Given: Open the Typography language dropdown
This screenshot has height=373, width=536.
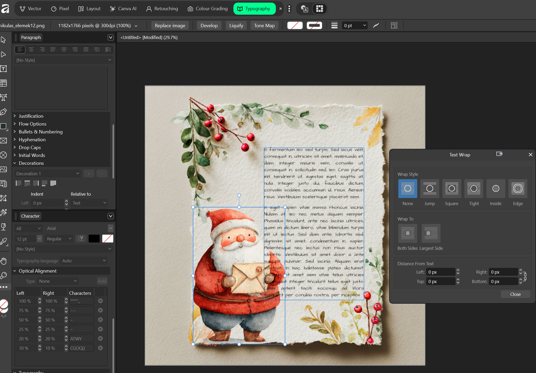Looking at the screenshot, I should (84, 261).
